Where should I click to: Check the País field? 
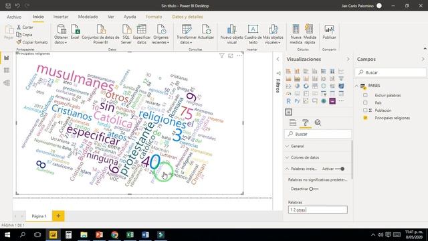click(365, 102)
